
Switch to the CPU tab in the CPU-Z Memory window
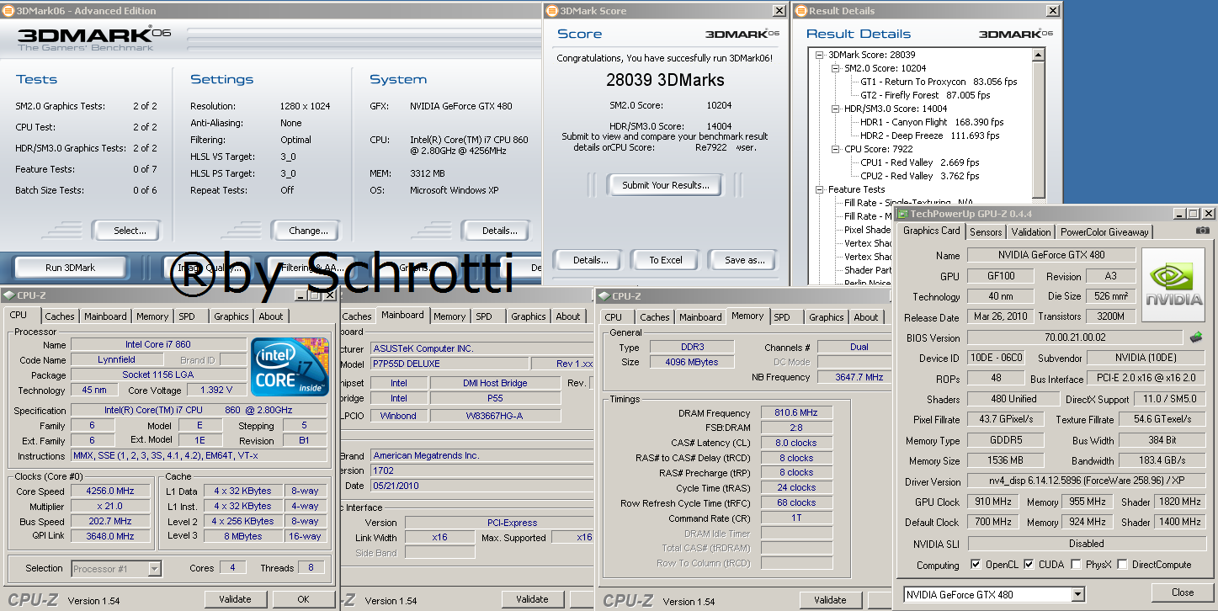pos(614,317)
